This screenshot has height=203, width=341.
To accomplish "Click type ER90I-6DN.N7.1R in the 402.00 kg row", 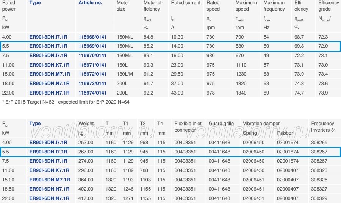I will coord(49,189).
